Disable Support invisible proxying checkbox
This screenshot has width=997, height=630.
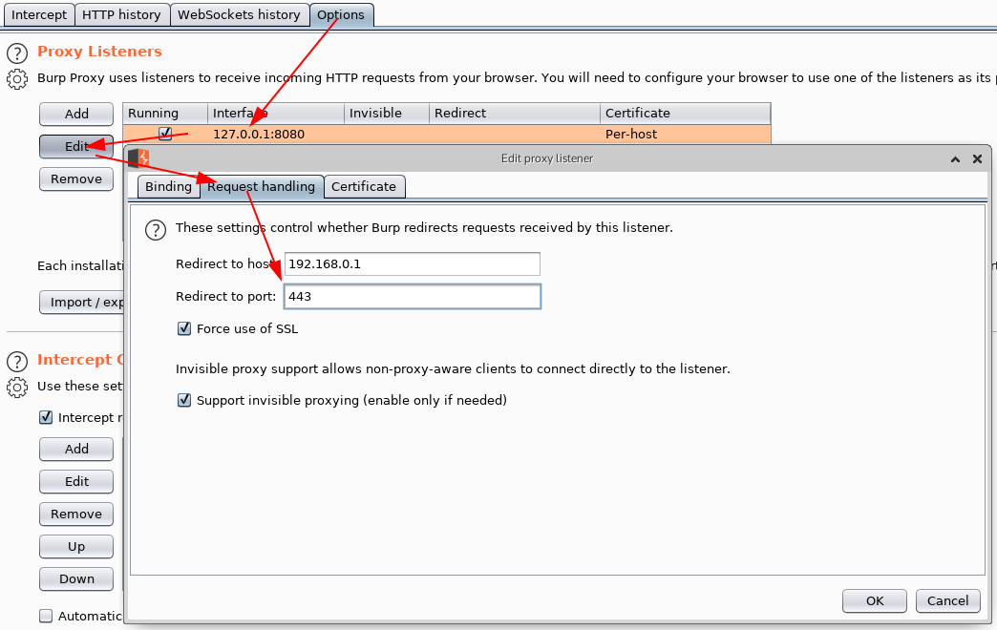[185, 401]
